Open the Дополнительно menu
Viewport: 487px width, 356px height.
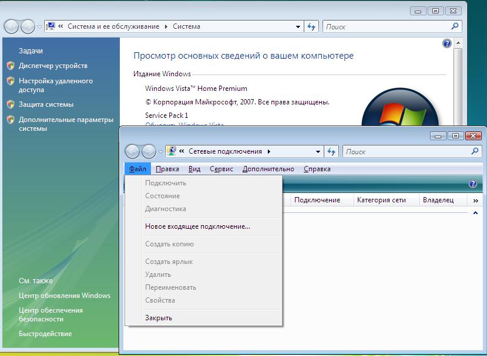268,169
